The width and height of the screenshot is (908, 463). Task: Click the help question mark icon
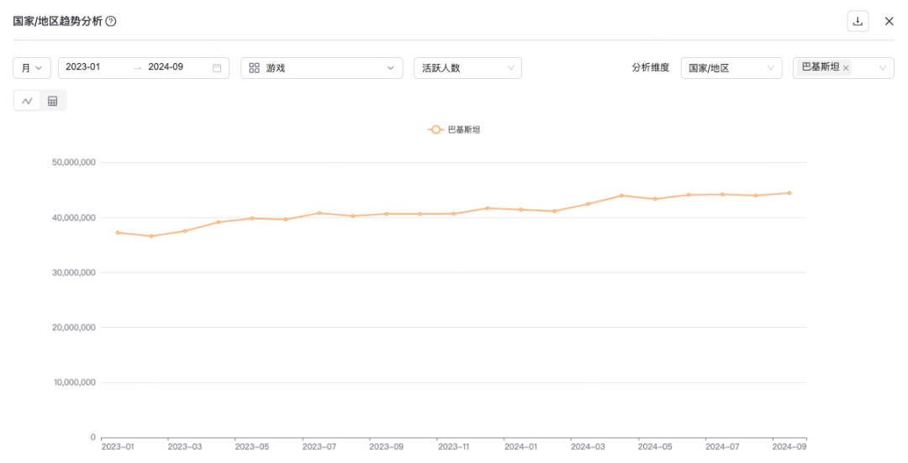pos(110,22)
